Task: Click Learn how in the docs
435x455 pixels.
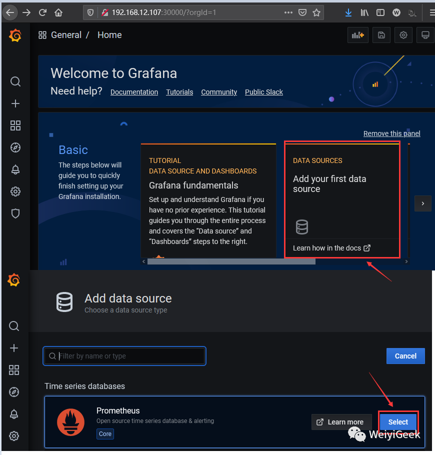Action: click(331, 248)
